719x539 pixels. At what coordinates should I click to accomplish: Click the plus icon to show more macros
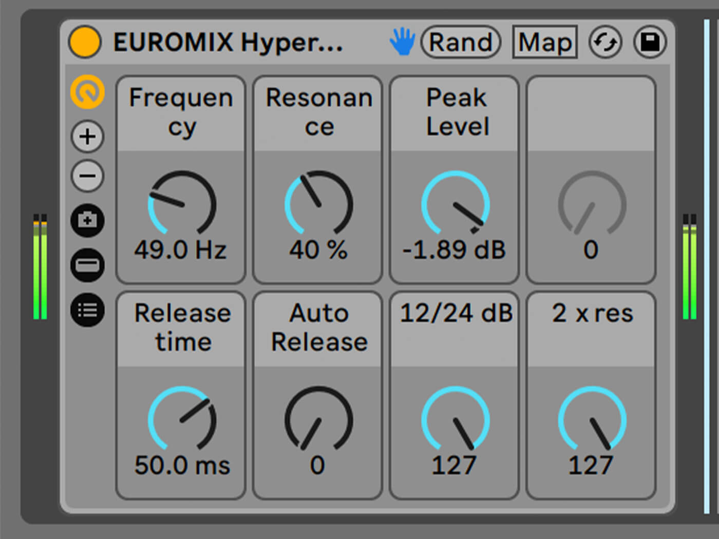click(x=87, y=136)
